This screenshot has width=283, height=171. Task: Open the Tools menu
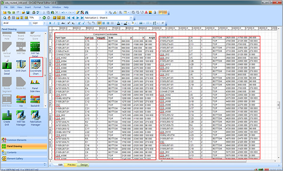(47, 7)
